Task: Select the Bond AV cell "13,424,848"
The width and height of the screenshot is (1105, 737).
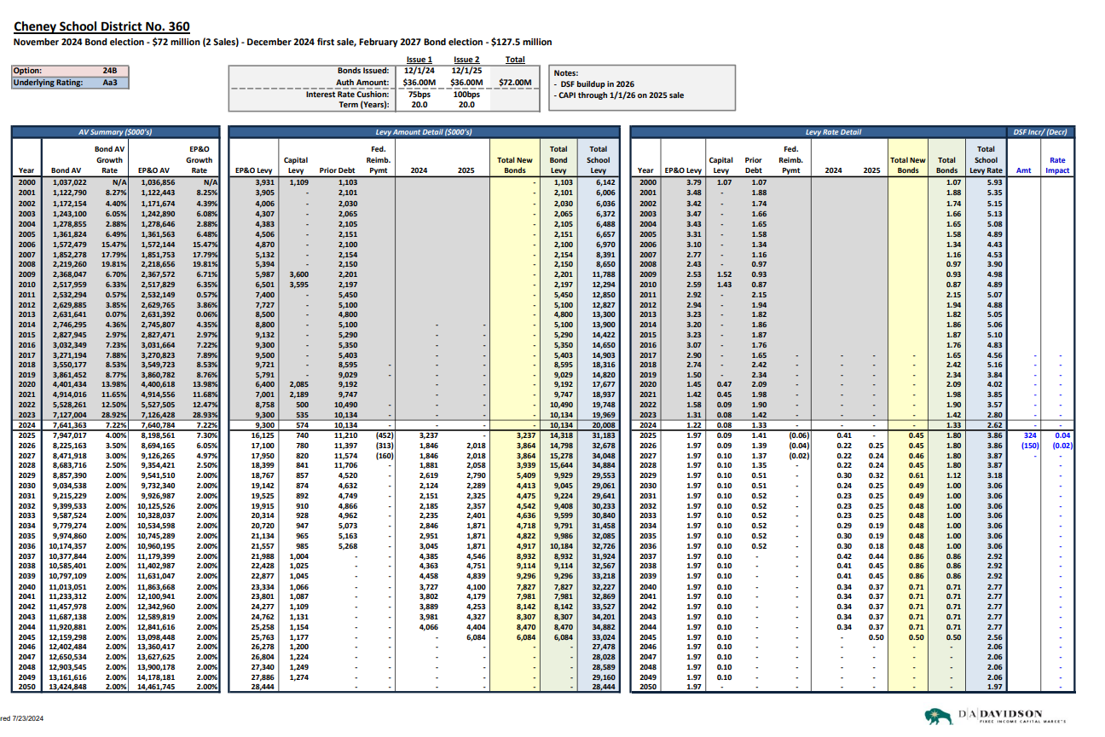Action: coord(67,685)
